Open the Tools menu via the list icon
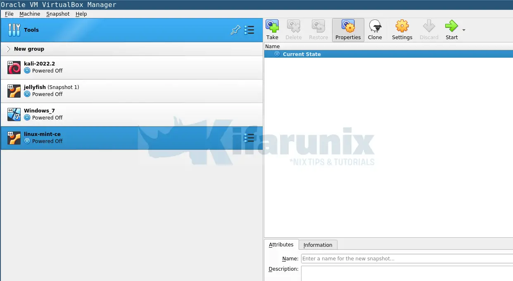The image size is (513, 281). 249,30
